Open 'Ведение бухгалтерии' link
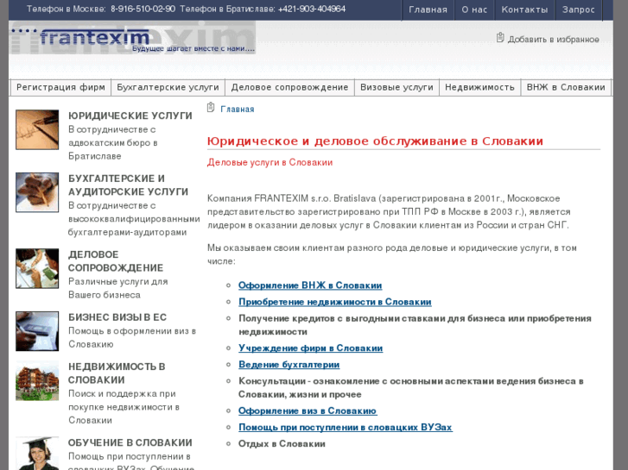628x470 pixels. (x=289, y=365)
